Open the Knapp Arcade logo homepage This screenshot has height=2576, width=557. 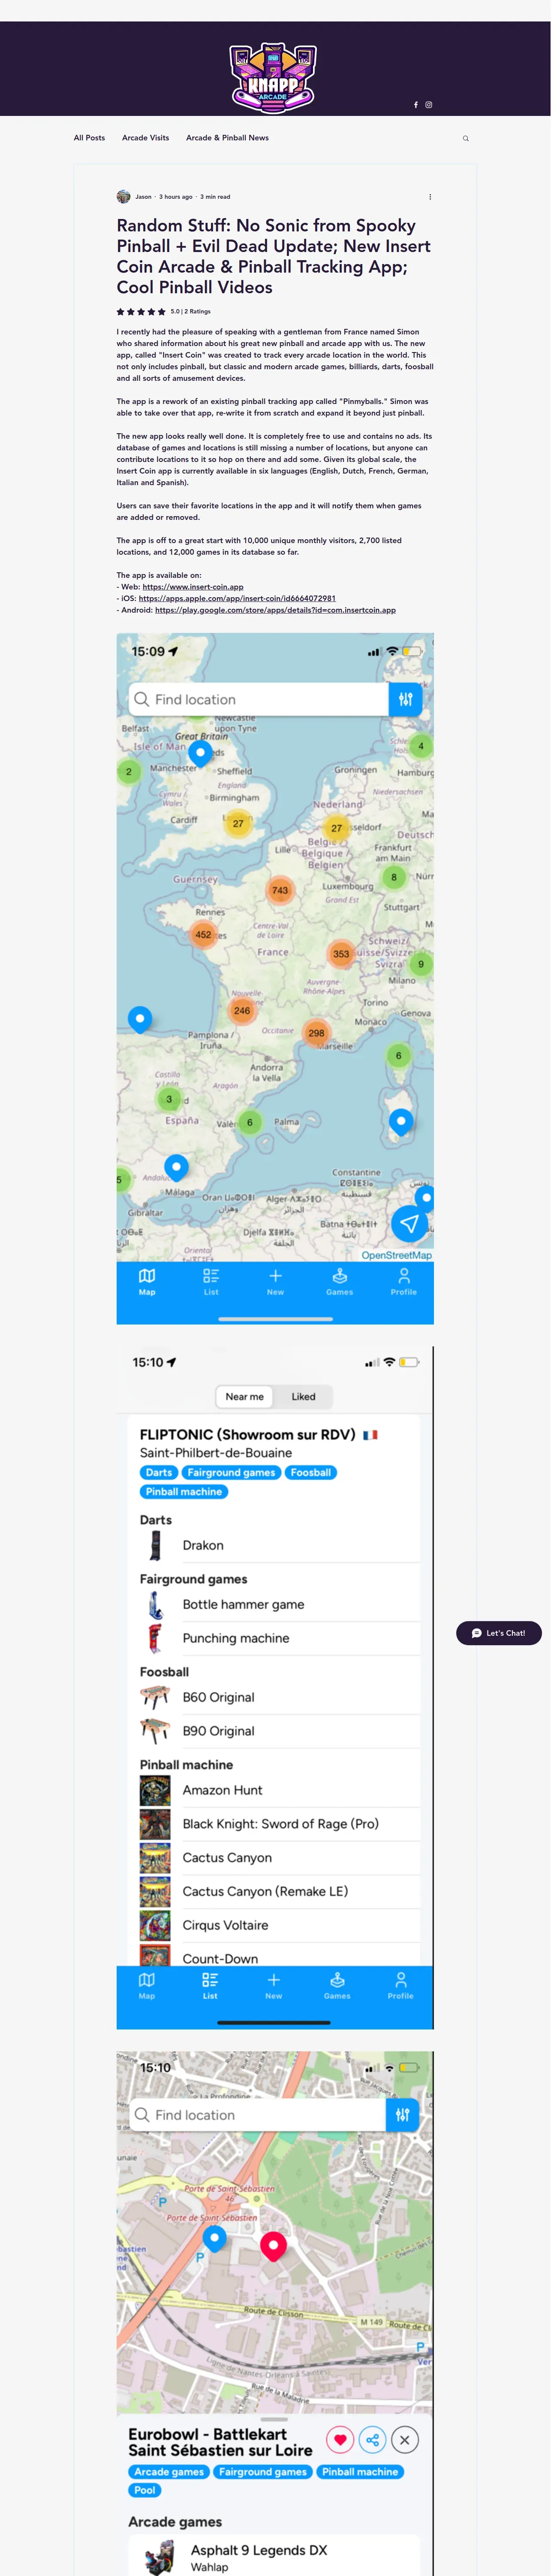tap(276, 78)
